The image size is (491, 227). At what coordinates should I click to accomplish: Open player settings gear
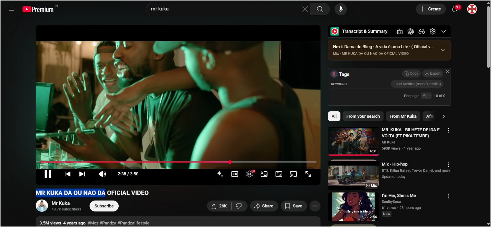(250, 174)
